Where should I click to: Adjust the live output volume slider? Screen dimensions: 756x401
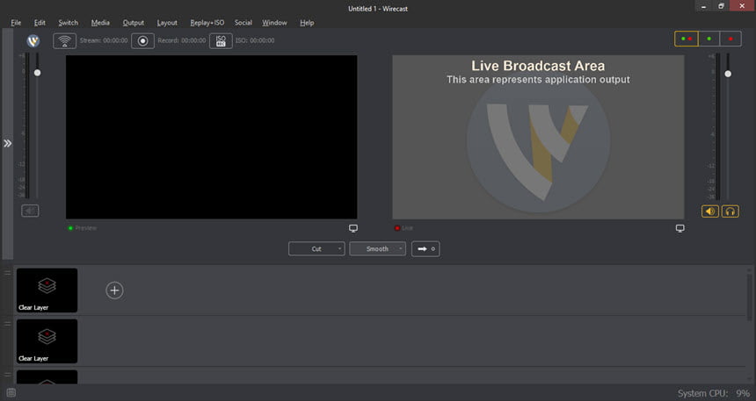pos(728,74)
